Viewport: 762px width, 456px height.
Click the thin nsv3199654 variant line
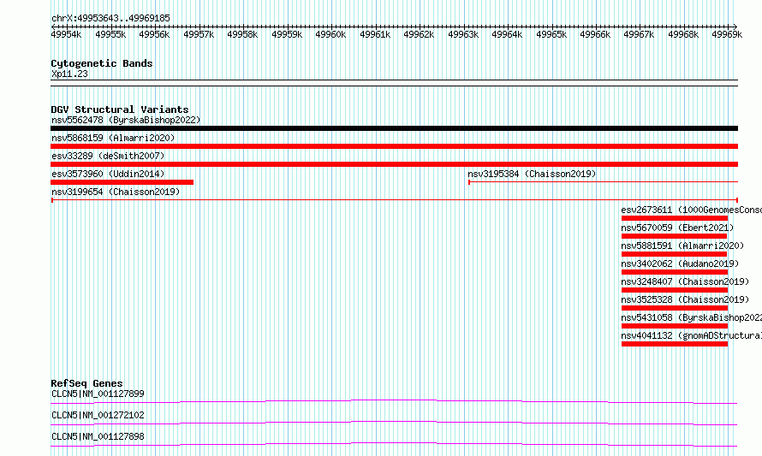tap(395, 200)
